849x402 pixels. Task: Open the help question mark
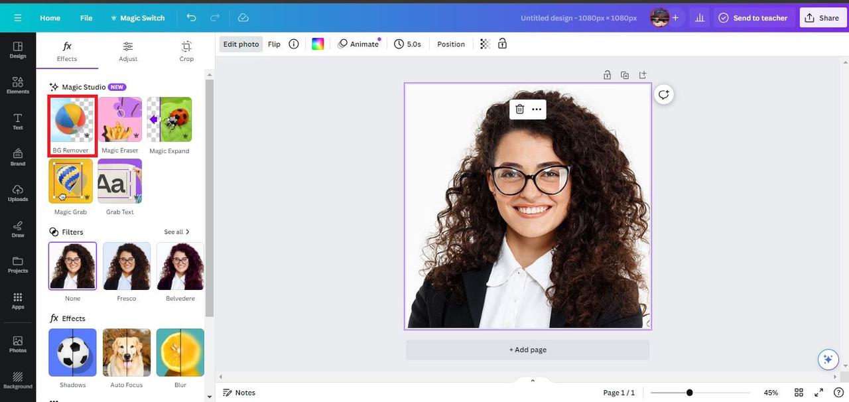(x=838, y=393)
